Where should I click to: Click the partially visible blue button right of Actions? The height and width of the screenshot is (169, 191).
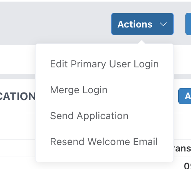(x=188, y=24)
